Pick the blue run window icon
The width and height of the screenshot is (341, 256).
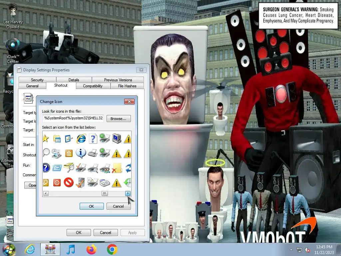point(57,168)
